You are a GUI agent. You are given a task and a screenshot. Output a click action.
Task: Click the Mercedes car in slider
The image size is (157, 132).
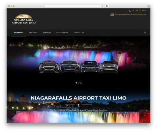(x=49, y=67)
